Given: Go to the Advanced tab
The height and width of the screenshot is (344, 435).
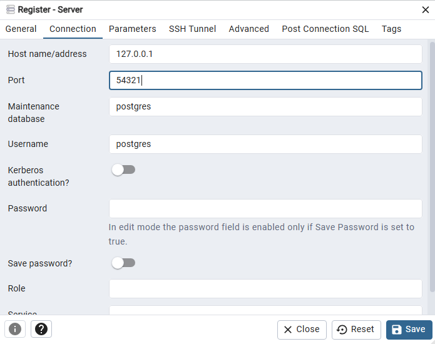Looking at the screenshot, I should (249, 29).
